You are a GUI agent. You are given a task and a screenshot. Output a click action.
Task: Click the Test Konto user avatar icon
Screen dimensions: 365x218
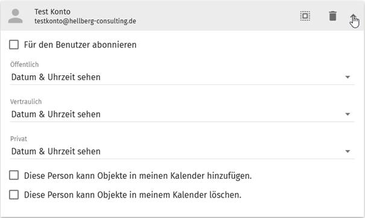[x=15, y=16]
